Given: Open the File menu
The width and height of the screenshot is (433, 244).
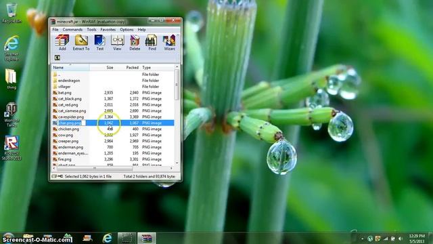Looking at the screenshot, I should pos(55,30).
